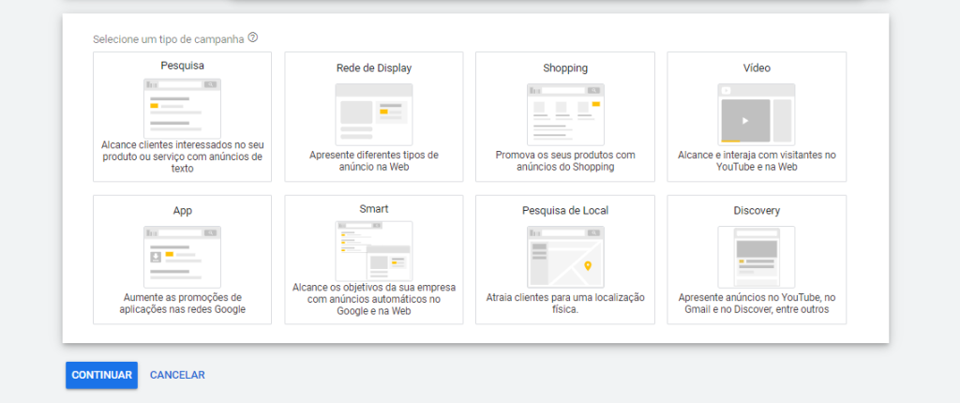Choose the Shopping card title
Screen dimensions: 960x403
[565, 68]
